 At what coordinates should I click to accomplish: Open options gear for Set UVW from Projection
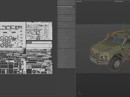[x=74, y=7]
